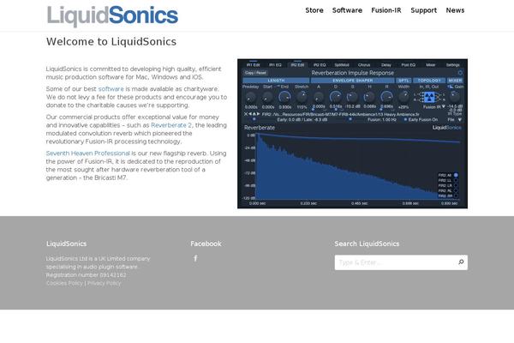Click the search magnifier icon
The height and width of the screenshot is (343, 514).
click(461, 262)
